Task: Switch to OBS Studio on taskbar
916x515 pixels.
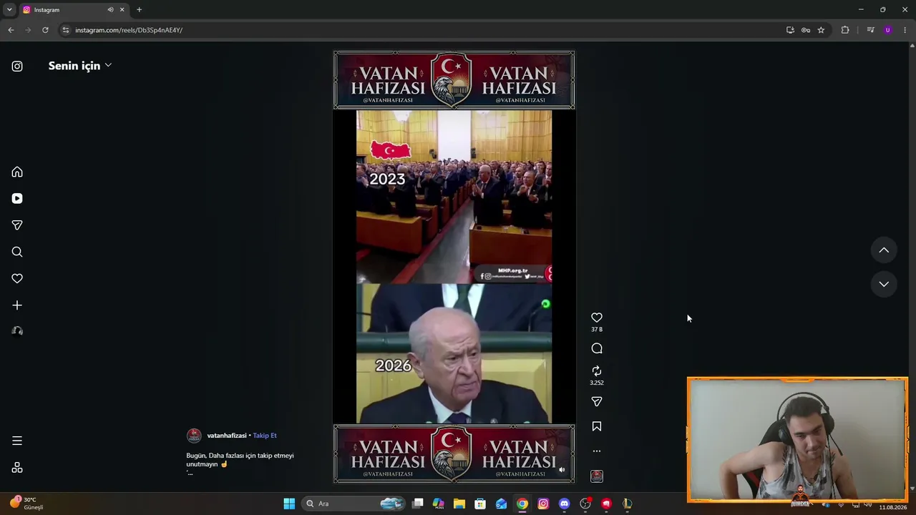Action: point(585,504)
